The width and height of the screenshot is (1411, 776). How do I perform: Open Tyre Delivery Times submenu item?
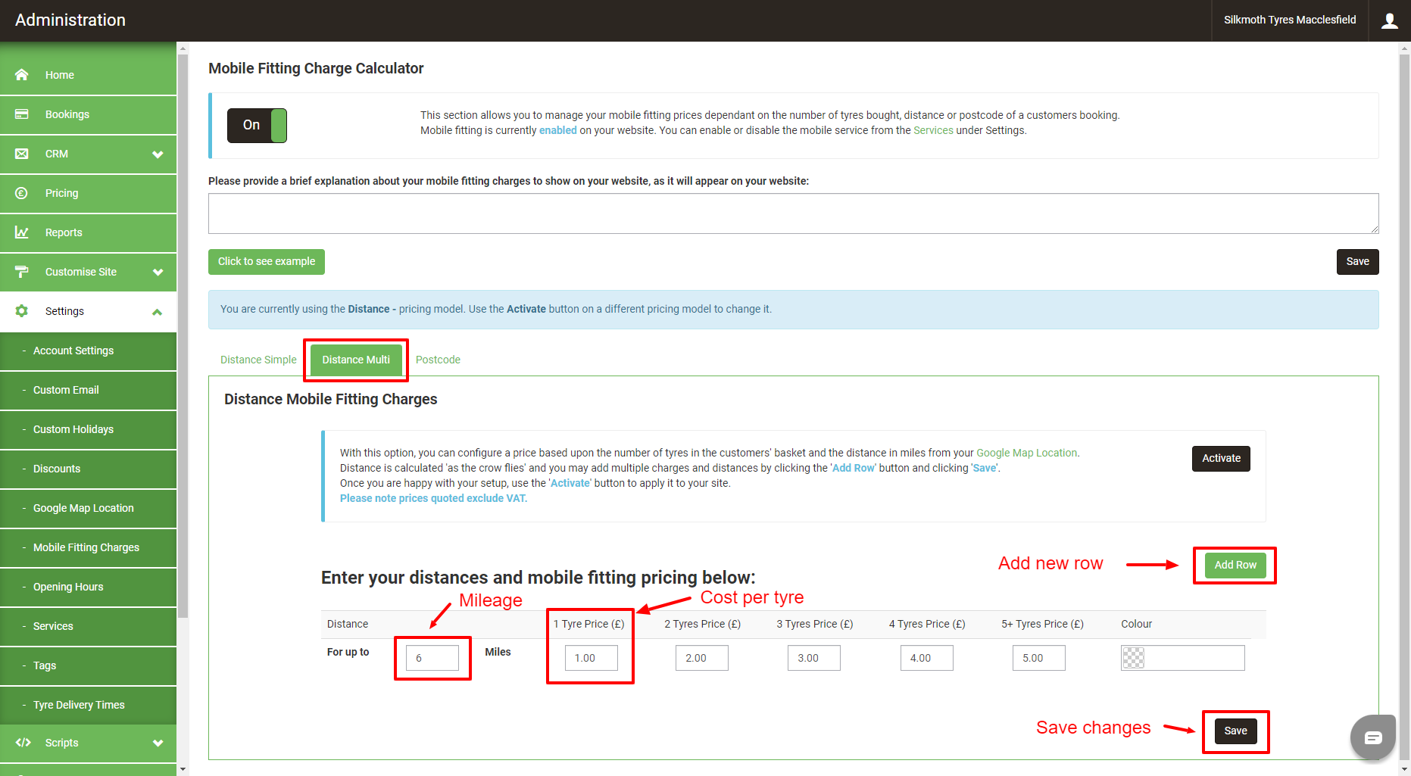[x=88, y=705]
